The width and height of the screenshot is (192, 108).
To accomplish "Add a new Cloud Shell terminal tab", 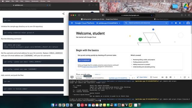I will tap(132, 78).
